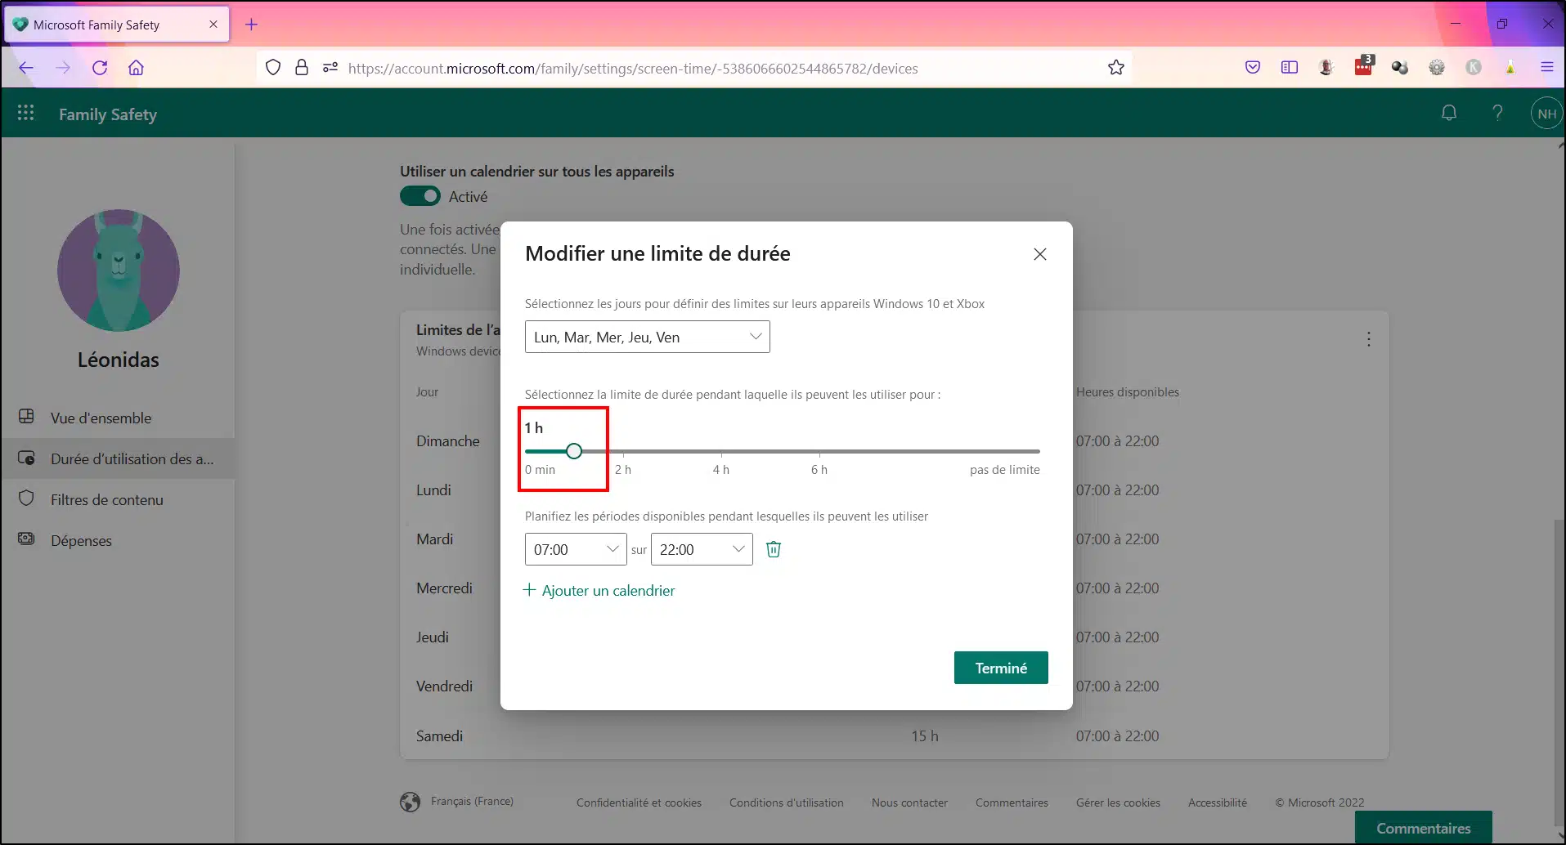The image size is (1566, 845).
Task: Click the Nous contacter link
Action: pos(909,803)
